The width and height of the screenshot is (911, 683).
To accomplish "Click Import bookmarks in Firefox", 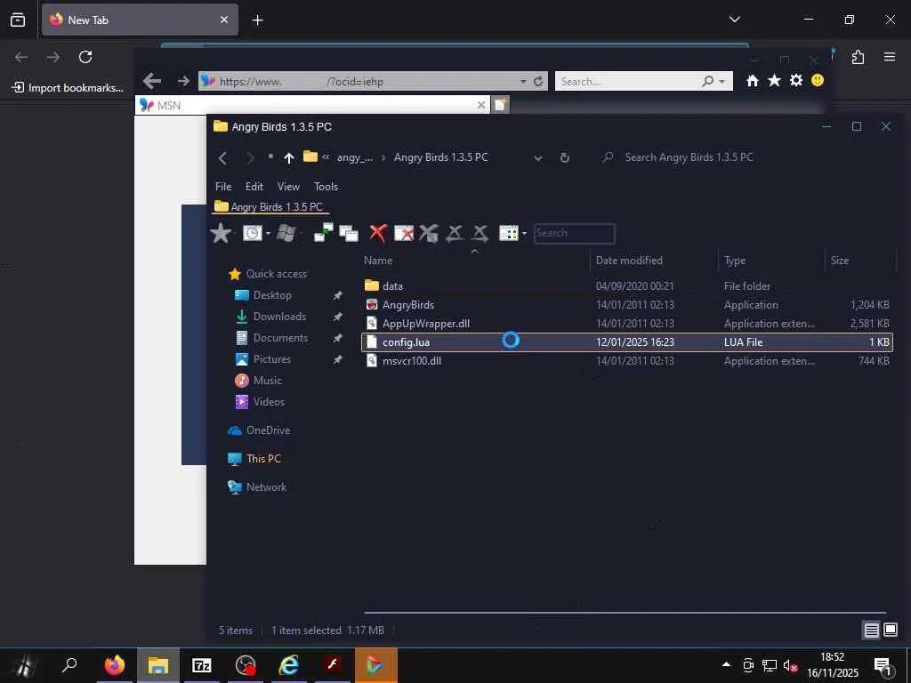I will (68, 88).
